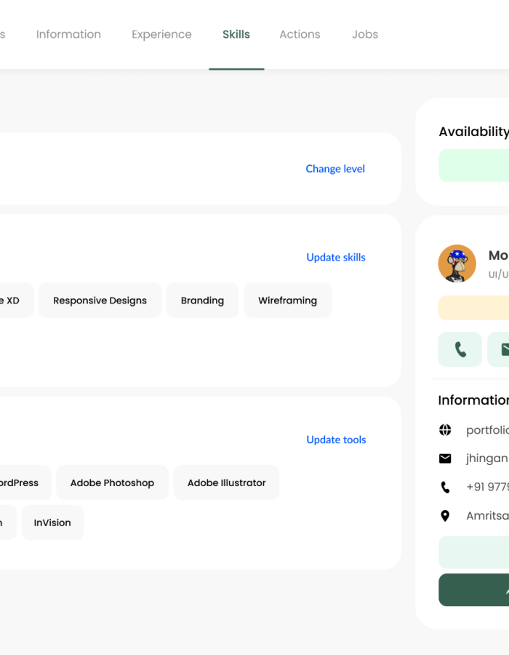Click the phone icon next to +91 number
Screen dimensions: 509x655
point(445,487)
